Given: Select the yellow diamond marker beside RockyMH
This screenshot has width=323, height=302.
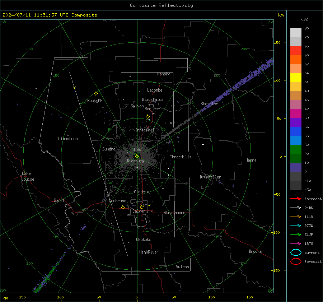Looking at the screenshot, I should click(96, 94).
